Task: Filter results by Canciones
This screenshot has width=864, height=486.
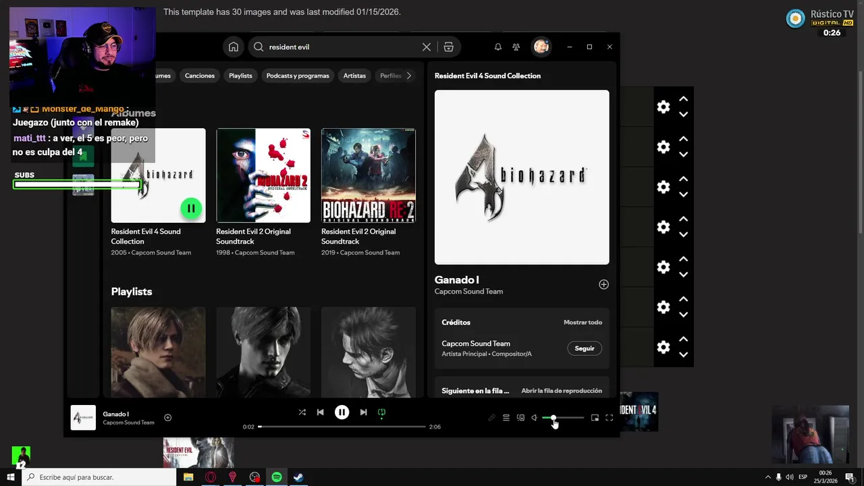Action: [200, 76]
